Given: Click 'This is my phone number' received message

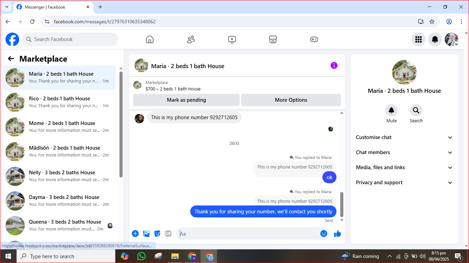Looking at the screenshot, I should 194,117.
